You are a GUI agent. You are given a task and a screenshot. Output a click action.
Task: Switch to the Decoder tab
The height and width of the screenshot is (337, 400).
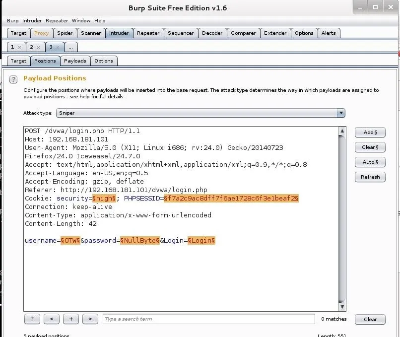(212, 33)
